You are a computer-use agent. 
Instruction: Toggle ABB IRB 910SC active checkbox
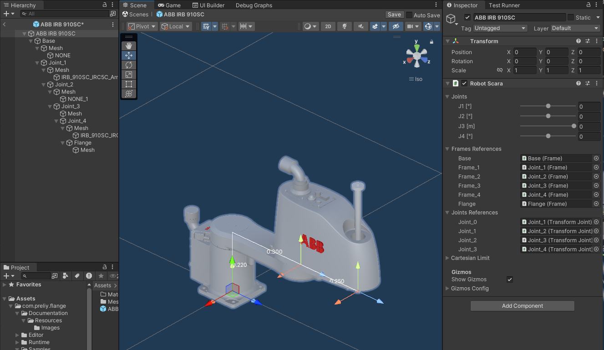(467, 18)
